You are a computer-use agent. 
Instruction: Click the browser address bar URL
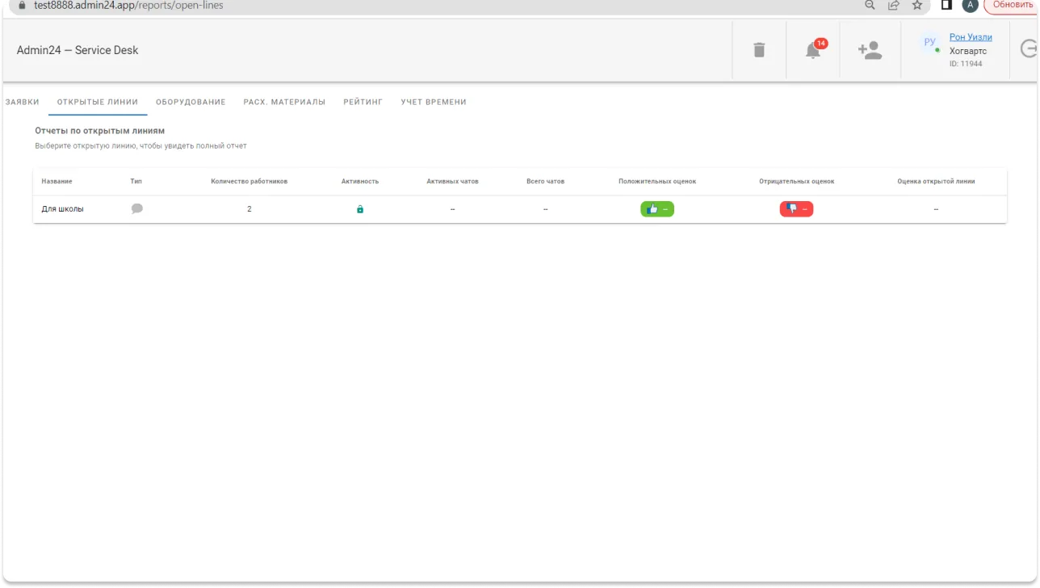(128, 6)
